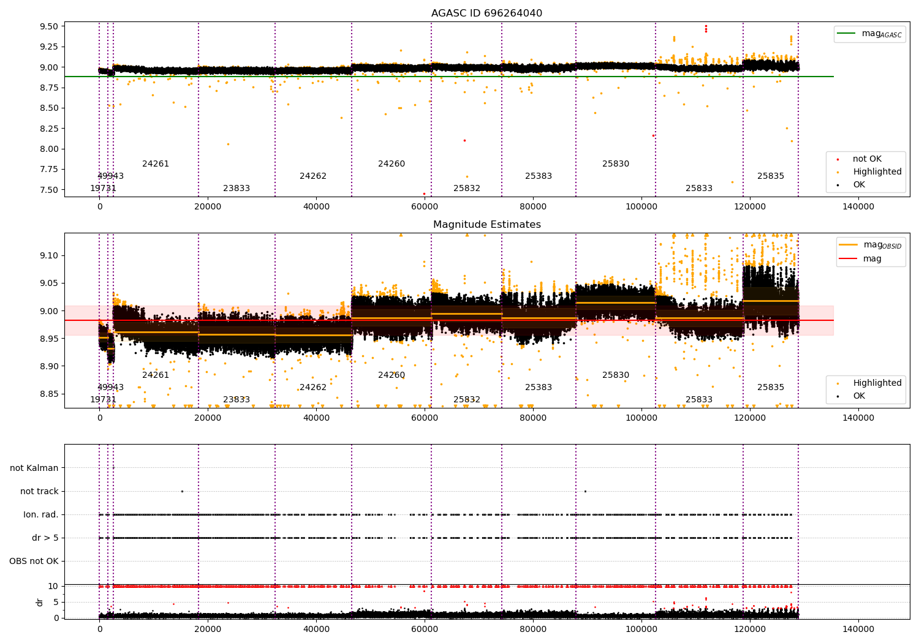Click OBSID label 23833 in the AGASC ID plot
The image size is (919, 643).
236,189
